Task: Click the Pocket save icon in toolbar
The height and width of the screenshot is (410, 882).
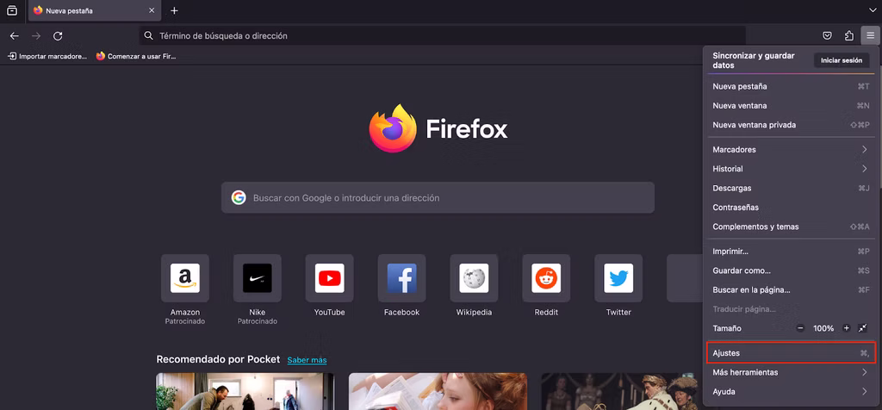Action: [x=828, y=35]
